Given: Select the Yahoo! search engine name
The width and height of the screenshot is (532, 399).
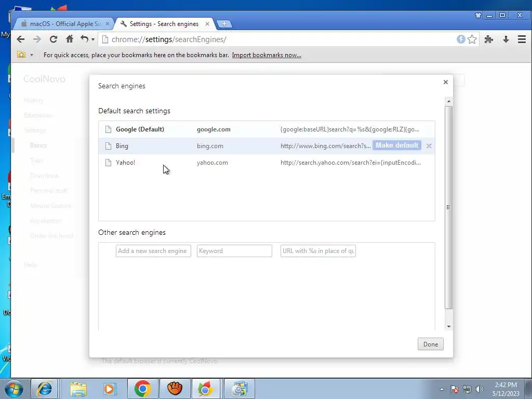Looking at the screenshot, I should [x=125, y=163].
